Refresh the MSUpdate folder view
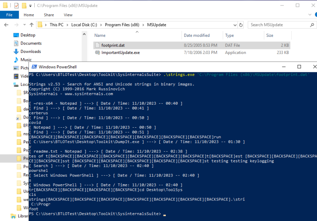 pos(241,25)
